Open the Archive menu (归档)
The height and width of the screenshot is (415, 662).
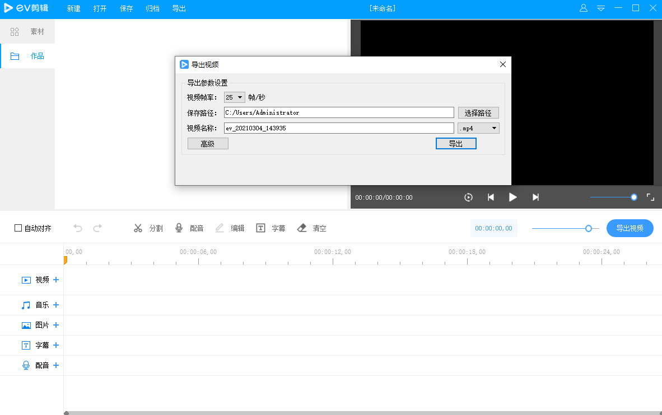coord(152,9)
